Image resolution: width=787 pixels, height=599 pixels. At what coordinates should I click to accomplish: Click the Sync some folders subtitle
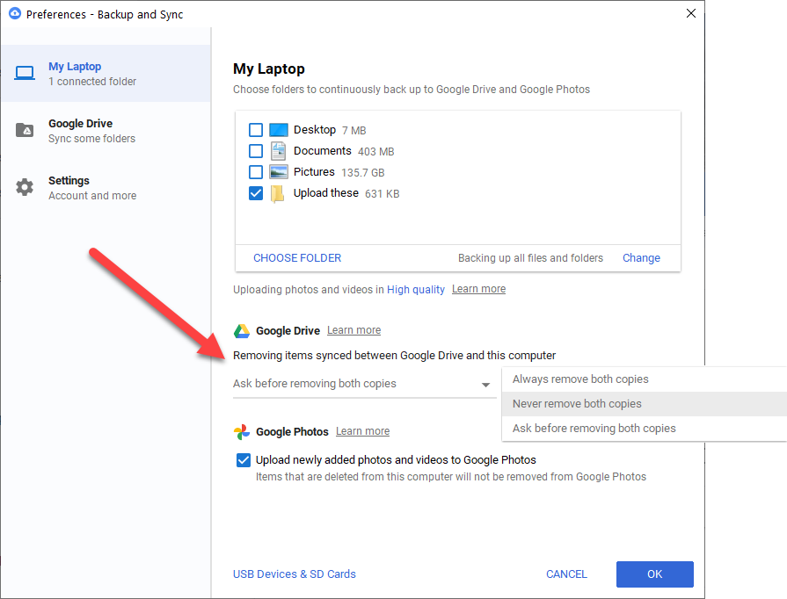click(x=91, y=139)
